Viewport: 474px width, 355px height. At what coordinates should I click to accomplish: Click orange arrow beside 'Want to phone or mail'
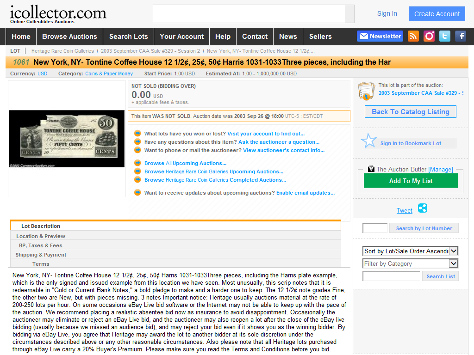point(137,150)
